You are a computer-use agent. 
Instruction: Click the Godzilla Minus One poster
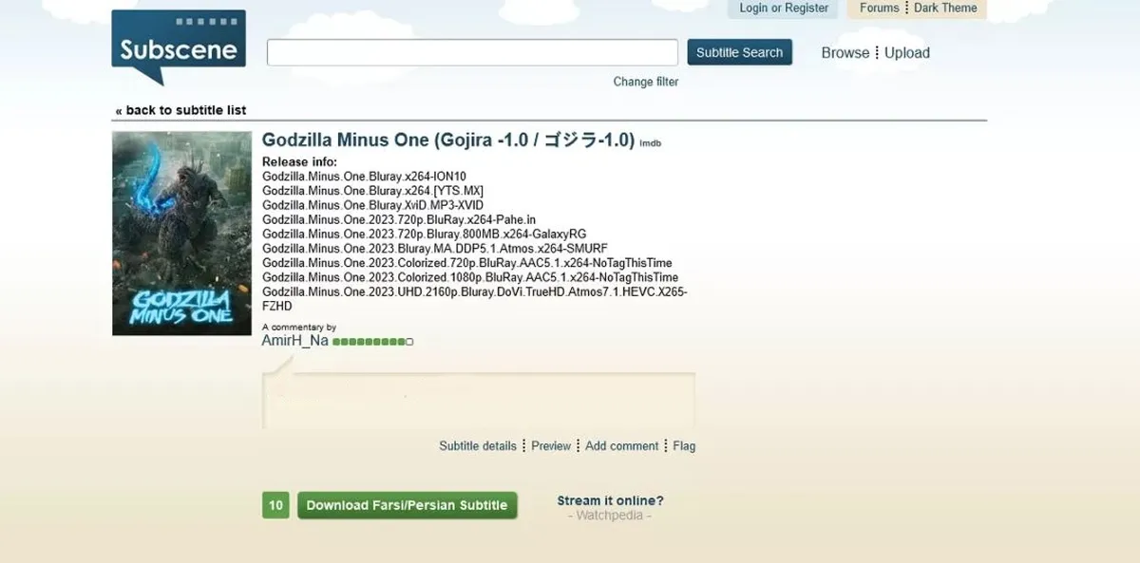[x=181, y=233]
